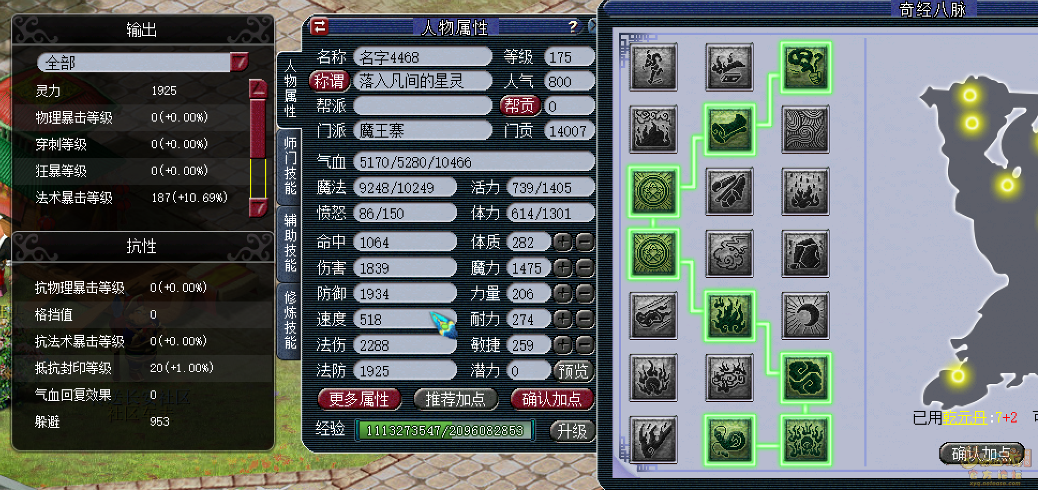
Task: Add a point to 敏捷 attribute
Action: click(563, 345)
